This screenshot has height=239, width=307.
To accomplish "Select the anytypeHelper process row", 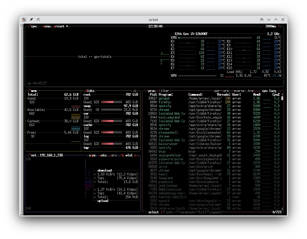I will click(x=214, y=155).
